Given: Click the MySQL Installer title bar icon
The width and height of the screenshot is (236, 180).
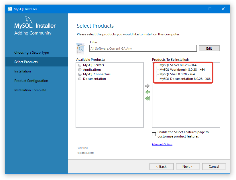Looking at the screenshot, I should tap(9, 9).
